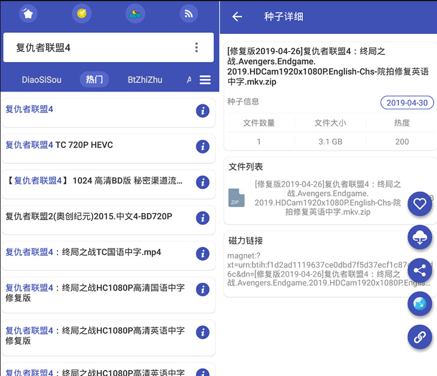The height and width of the screenshot is (376, 437).
Task: Tap the share floating button
Action: click(x=420, y=271)
